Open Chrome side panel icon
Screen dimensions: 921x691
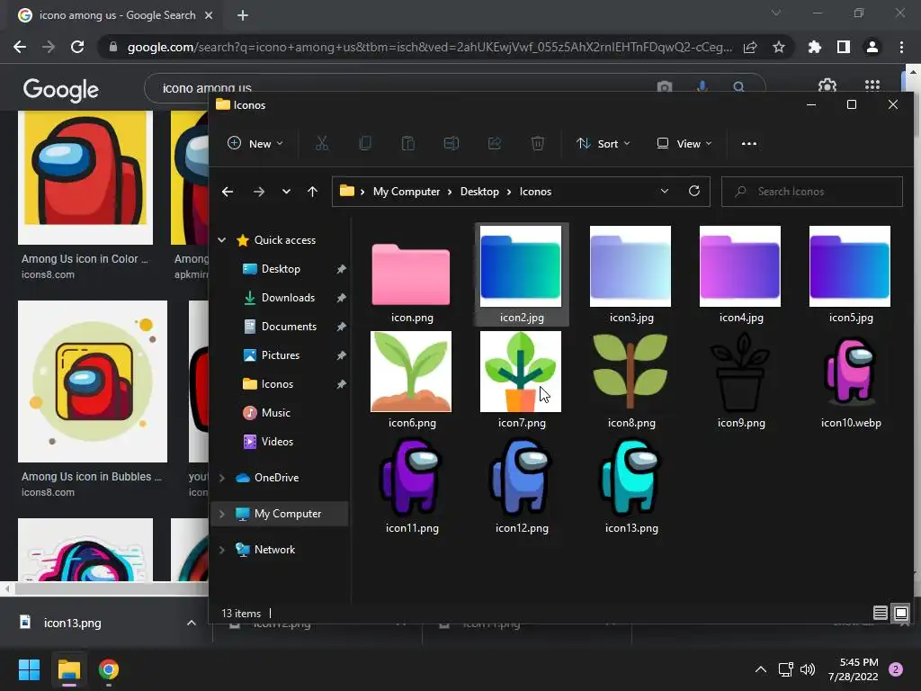coord(844,47)
